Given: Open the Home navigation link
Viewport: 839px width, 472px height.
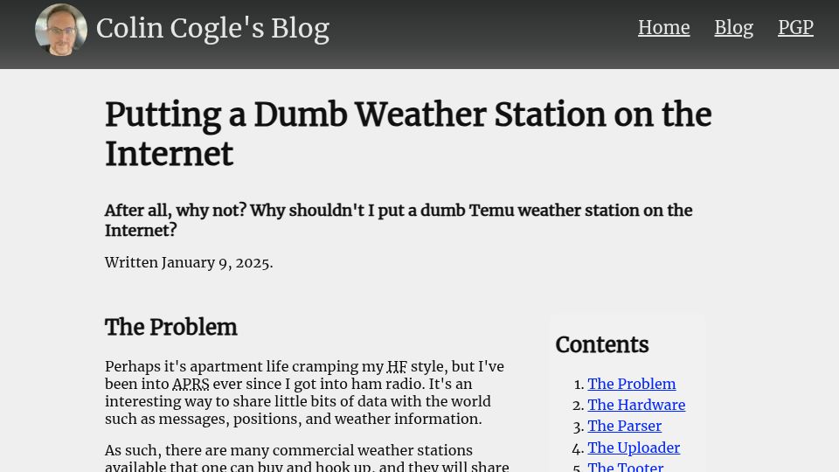Looking at the screenshot, I should point(663,27).
